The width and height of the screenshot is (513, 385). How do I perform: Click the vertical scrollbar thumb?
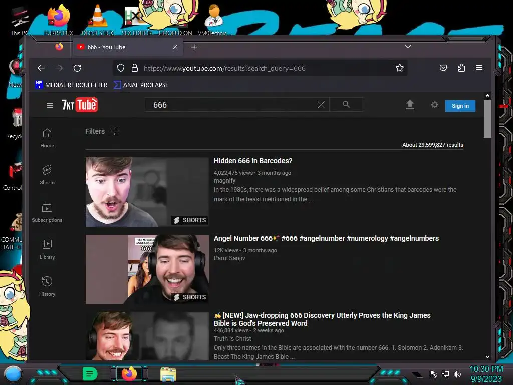[487, 119]
